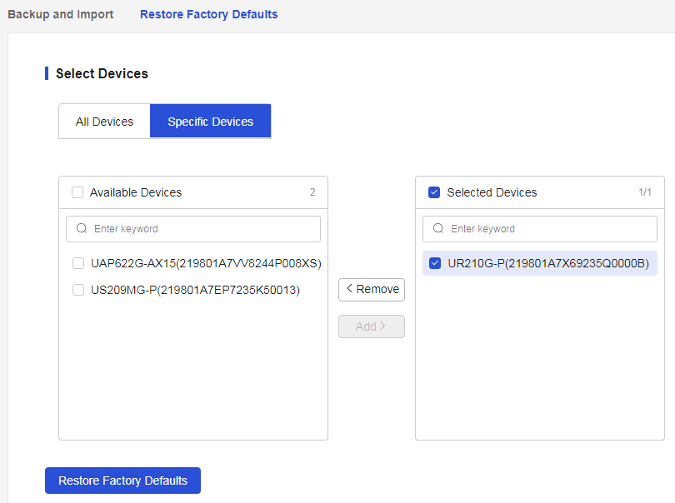Select the UAP622G-AX15 device row label
The width and height of the screenshot is (675, 503).
click(206, 263)
